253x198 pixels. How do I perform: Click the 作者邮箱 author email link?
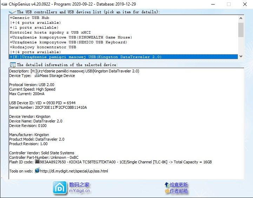point(179,191)
